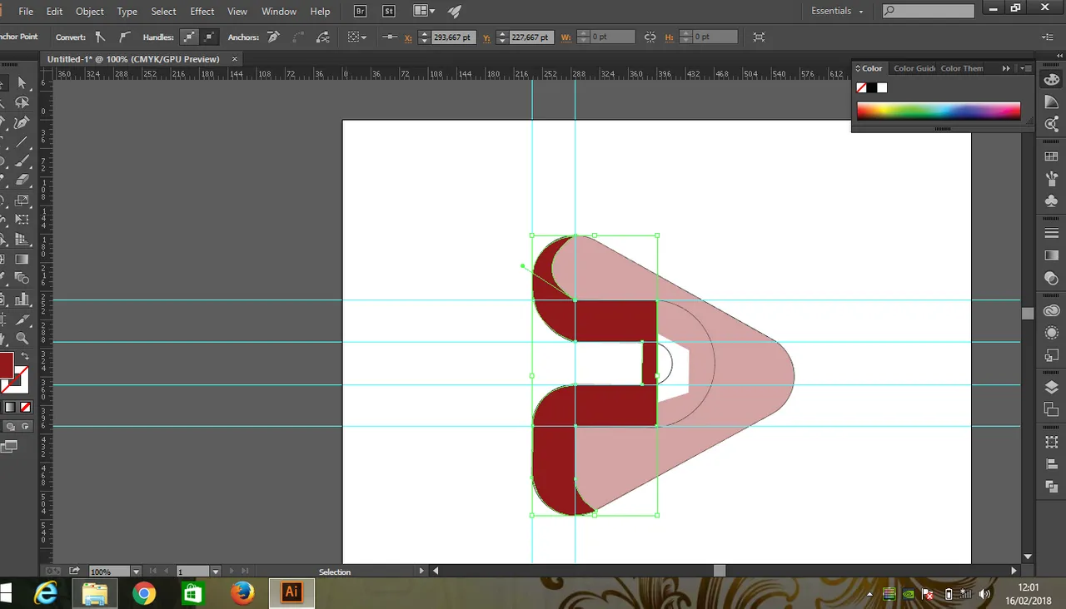Screen dimensions: 1066x609
Task: Open the Align panel icon
Action: (x=1051, y=464)
